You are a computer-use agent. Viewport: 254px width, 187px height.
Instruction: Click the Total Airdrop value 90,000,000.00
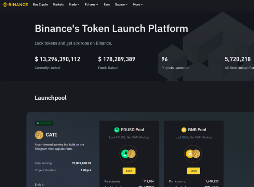click(x=81, y=163)
